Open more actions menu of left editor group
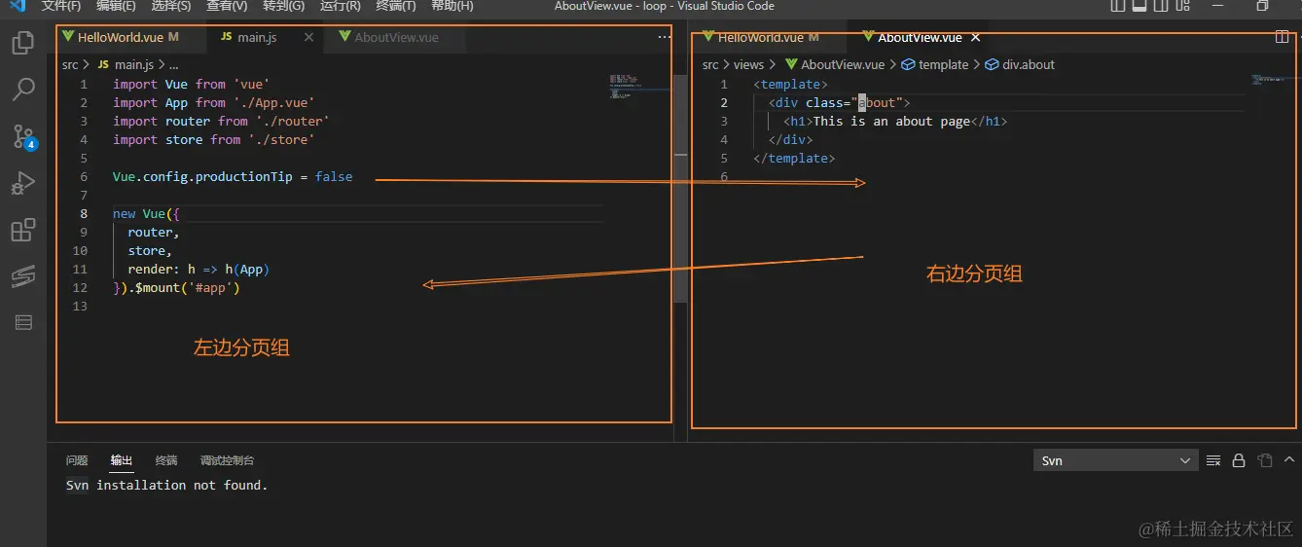This screenshot has width=1302, height=547. (665, 37)
